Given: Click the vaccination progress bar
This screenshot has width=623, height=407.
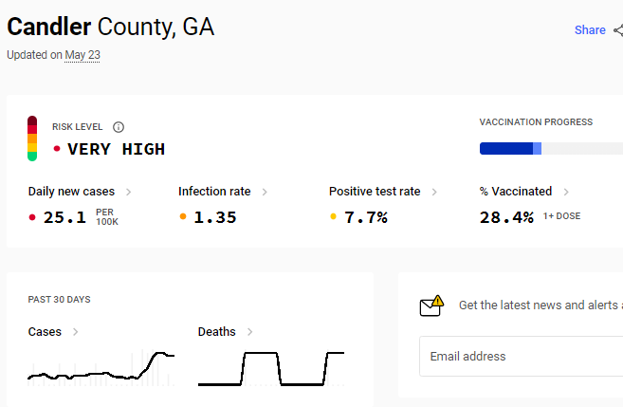Looking at the screenshot, I should [x=551, y=148].
